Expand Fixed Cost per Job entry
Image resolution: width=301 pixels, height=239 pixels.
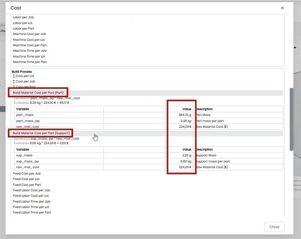pos(27,173)
